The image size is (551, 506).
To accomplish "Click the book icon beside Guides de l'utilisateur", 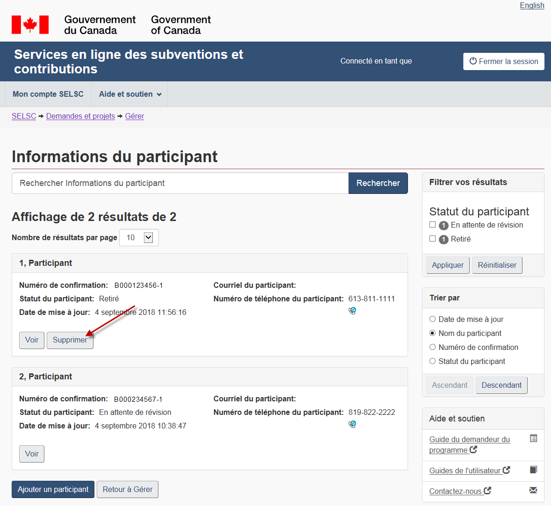I will coord(533,470).
